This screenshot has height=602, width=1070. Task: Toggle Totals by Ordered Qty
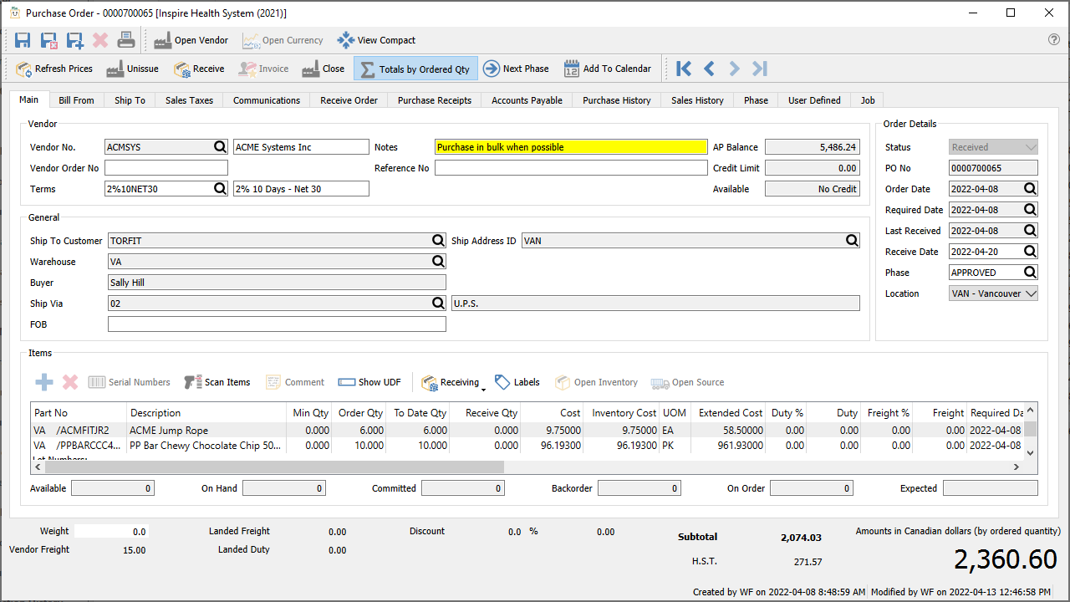tap(415, 69)
